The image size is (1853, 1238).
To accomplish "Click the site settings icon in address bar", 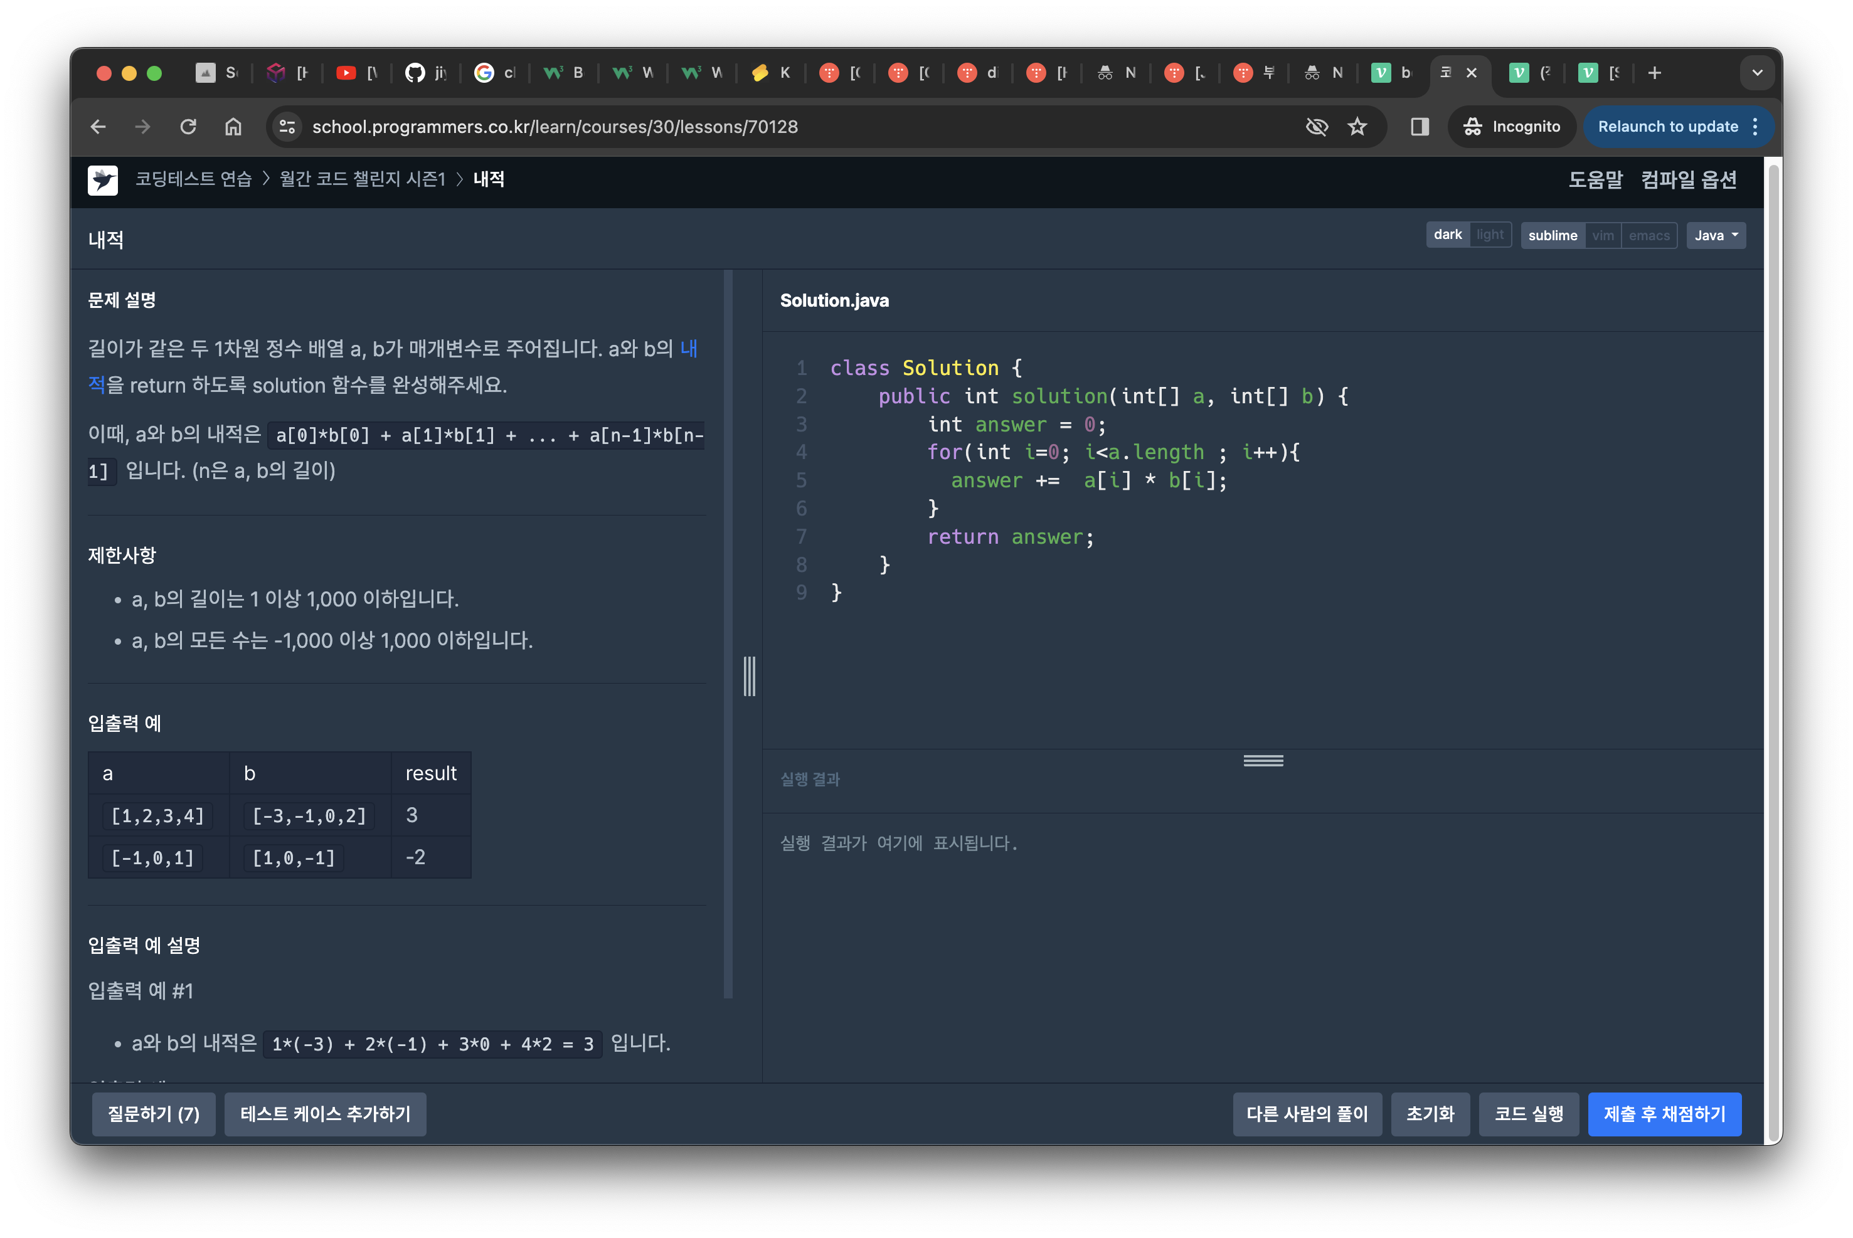I will 287,126.
